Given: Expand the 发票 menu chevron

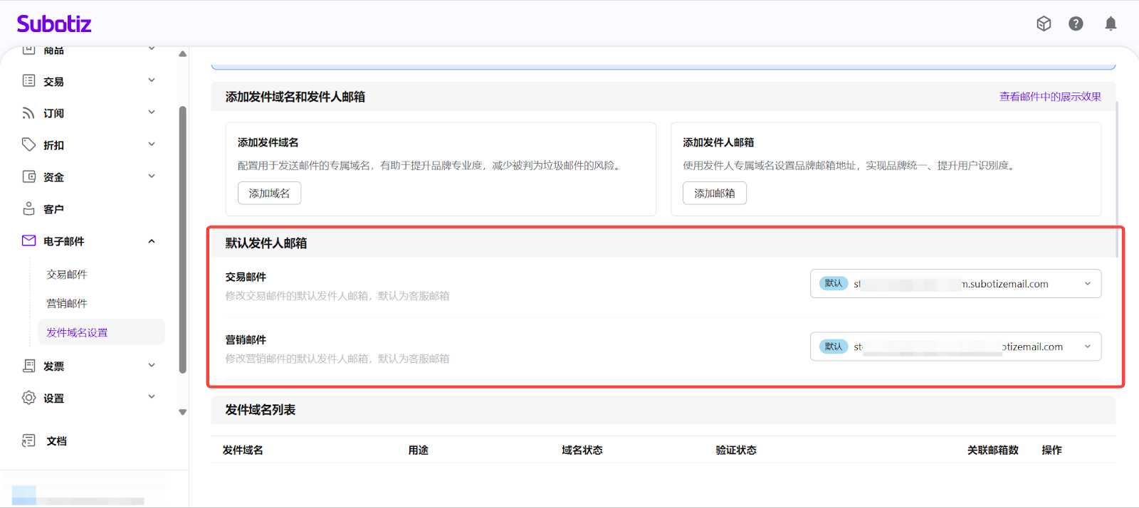Looking at the screenshot, I should click(152, 366).
